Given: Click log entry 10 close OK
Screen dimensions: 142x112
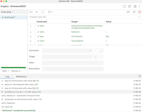Looking at the screenshot, I should point(71,107).
